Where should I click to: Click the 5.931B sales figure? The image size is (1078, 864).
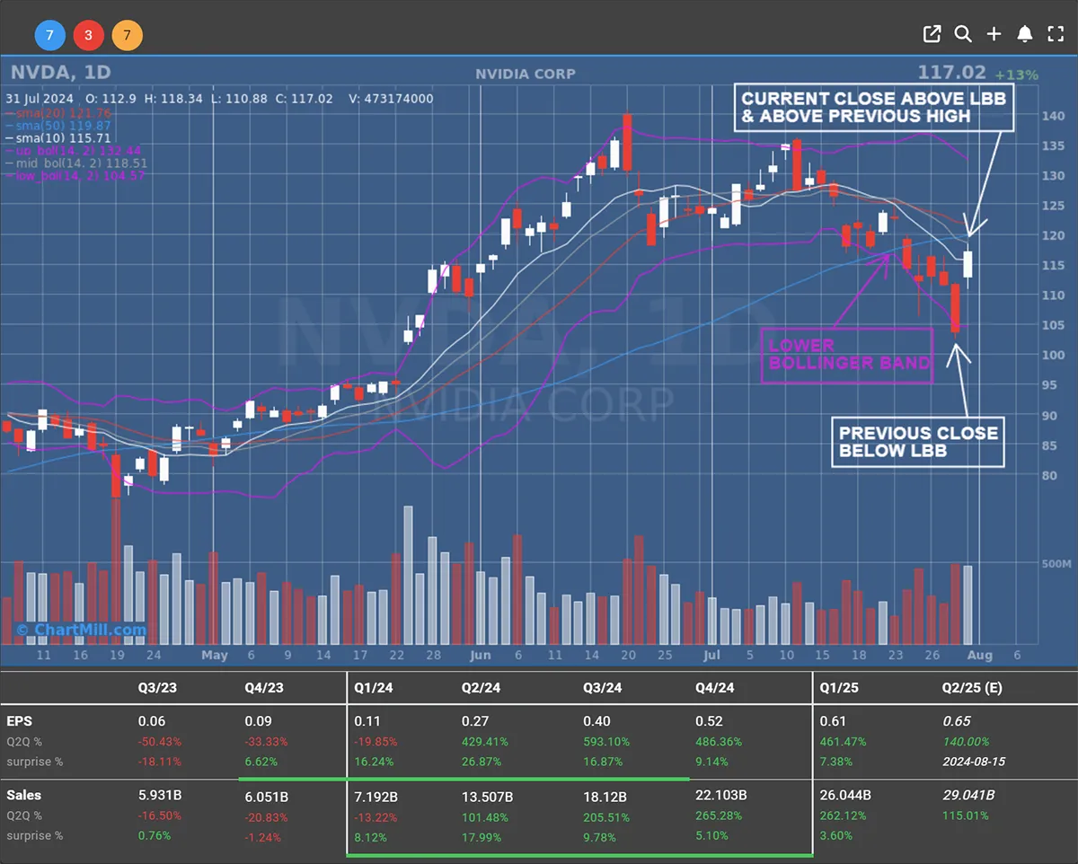[x=160, y=796]
